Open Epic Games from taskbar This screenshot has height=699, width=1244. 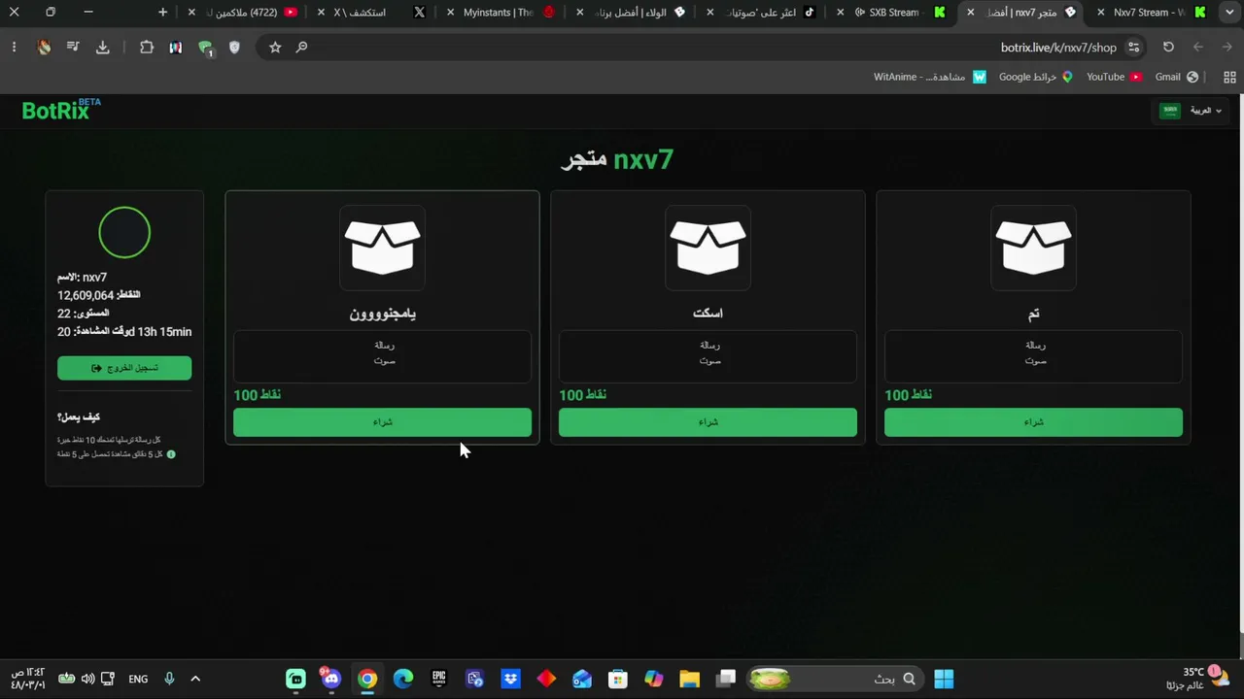439,679
